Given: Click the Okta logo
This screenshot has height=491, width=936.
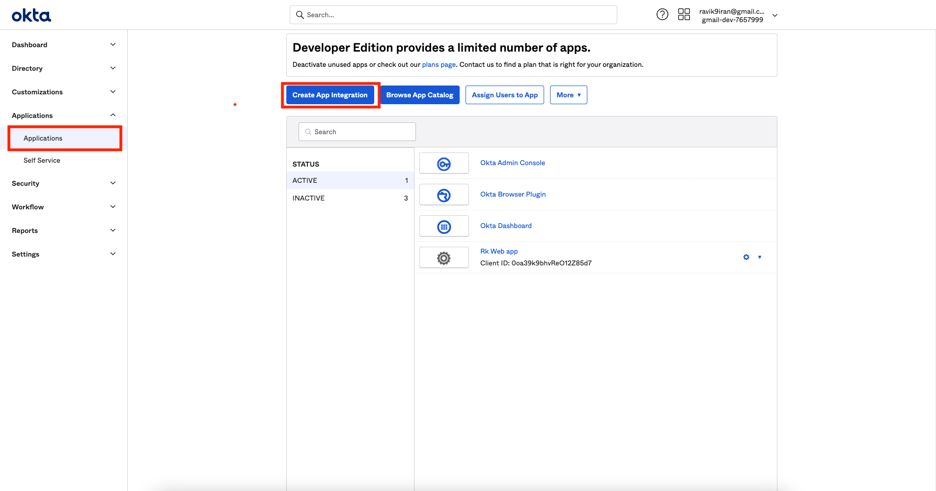Looking at the screenshot, I should (31, 16).
